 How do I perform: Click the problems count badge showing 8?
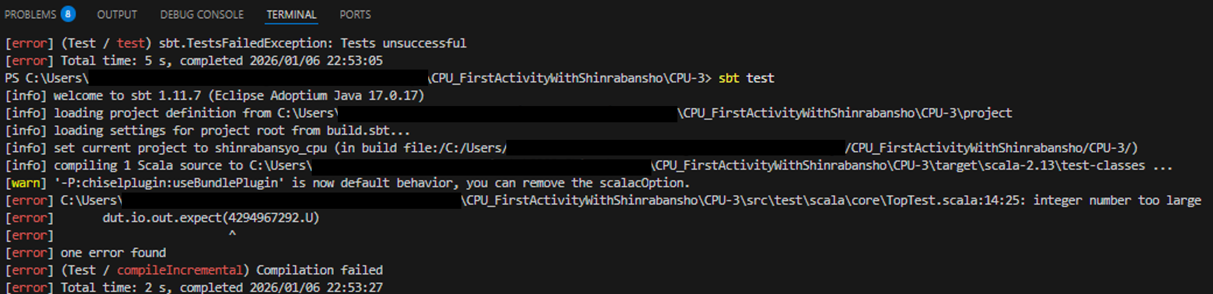pos(68,14)
